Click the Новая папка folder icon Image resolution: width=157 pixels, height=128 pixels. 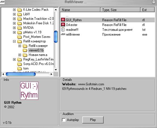click(25, 55)
